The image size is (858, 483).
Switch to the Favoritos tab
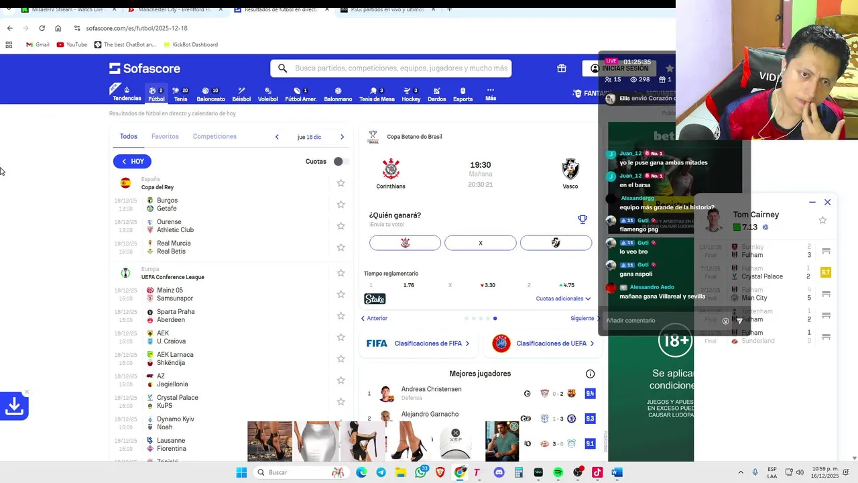pyautogui.click(x=165, y=136)
